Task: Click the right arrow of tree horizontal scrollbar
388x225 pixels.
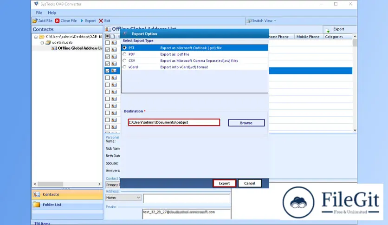Action: 99,184
